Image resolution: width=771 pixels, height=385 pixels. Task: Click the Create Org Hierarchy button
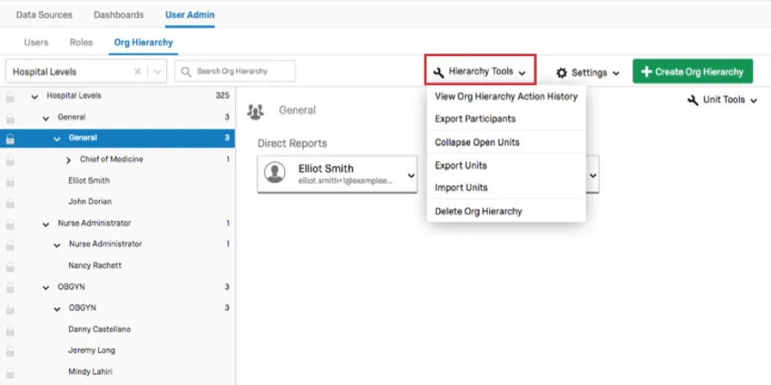coord(693,72)
